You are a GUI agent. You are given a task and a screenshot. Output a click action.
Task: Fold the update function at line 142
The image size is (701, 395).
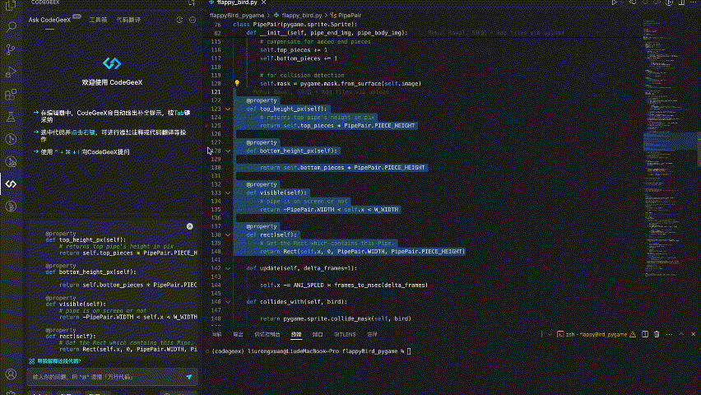click(x=228, y=267)
